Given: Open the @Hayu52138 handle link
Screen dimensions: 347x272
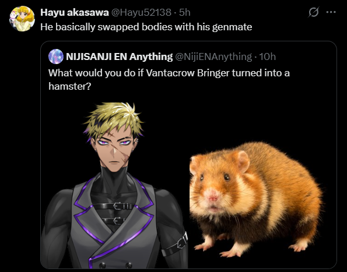Looking at the screenshot, I should (141, 12).
